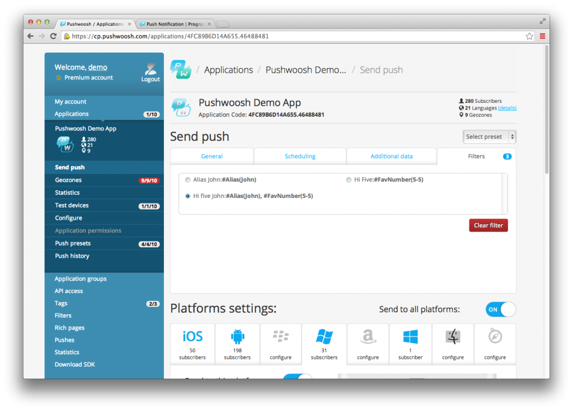This screenshot has width=573, height=411.
Task: Open the languages details link
Action: point(507,108)
